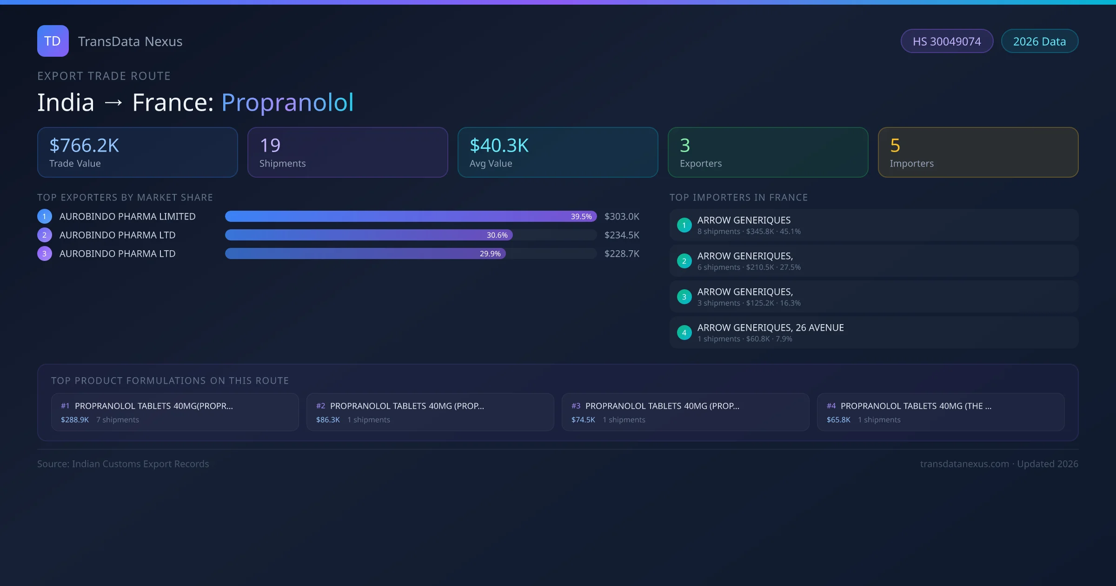Click importer rank 1 green badge
This screenshot has height=586, width=1116.
point(684,225)
